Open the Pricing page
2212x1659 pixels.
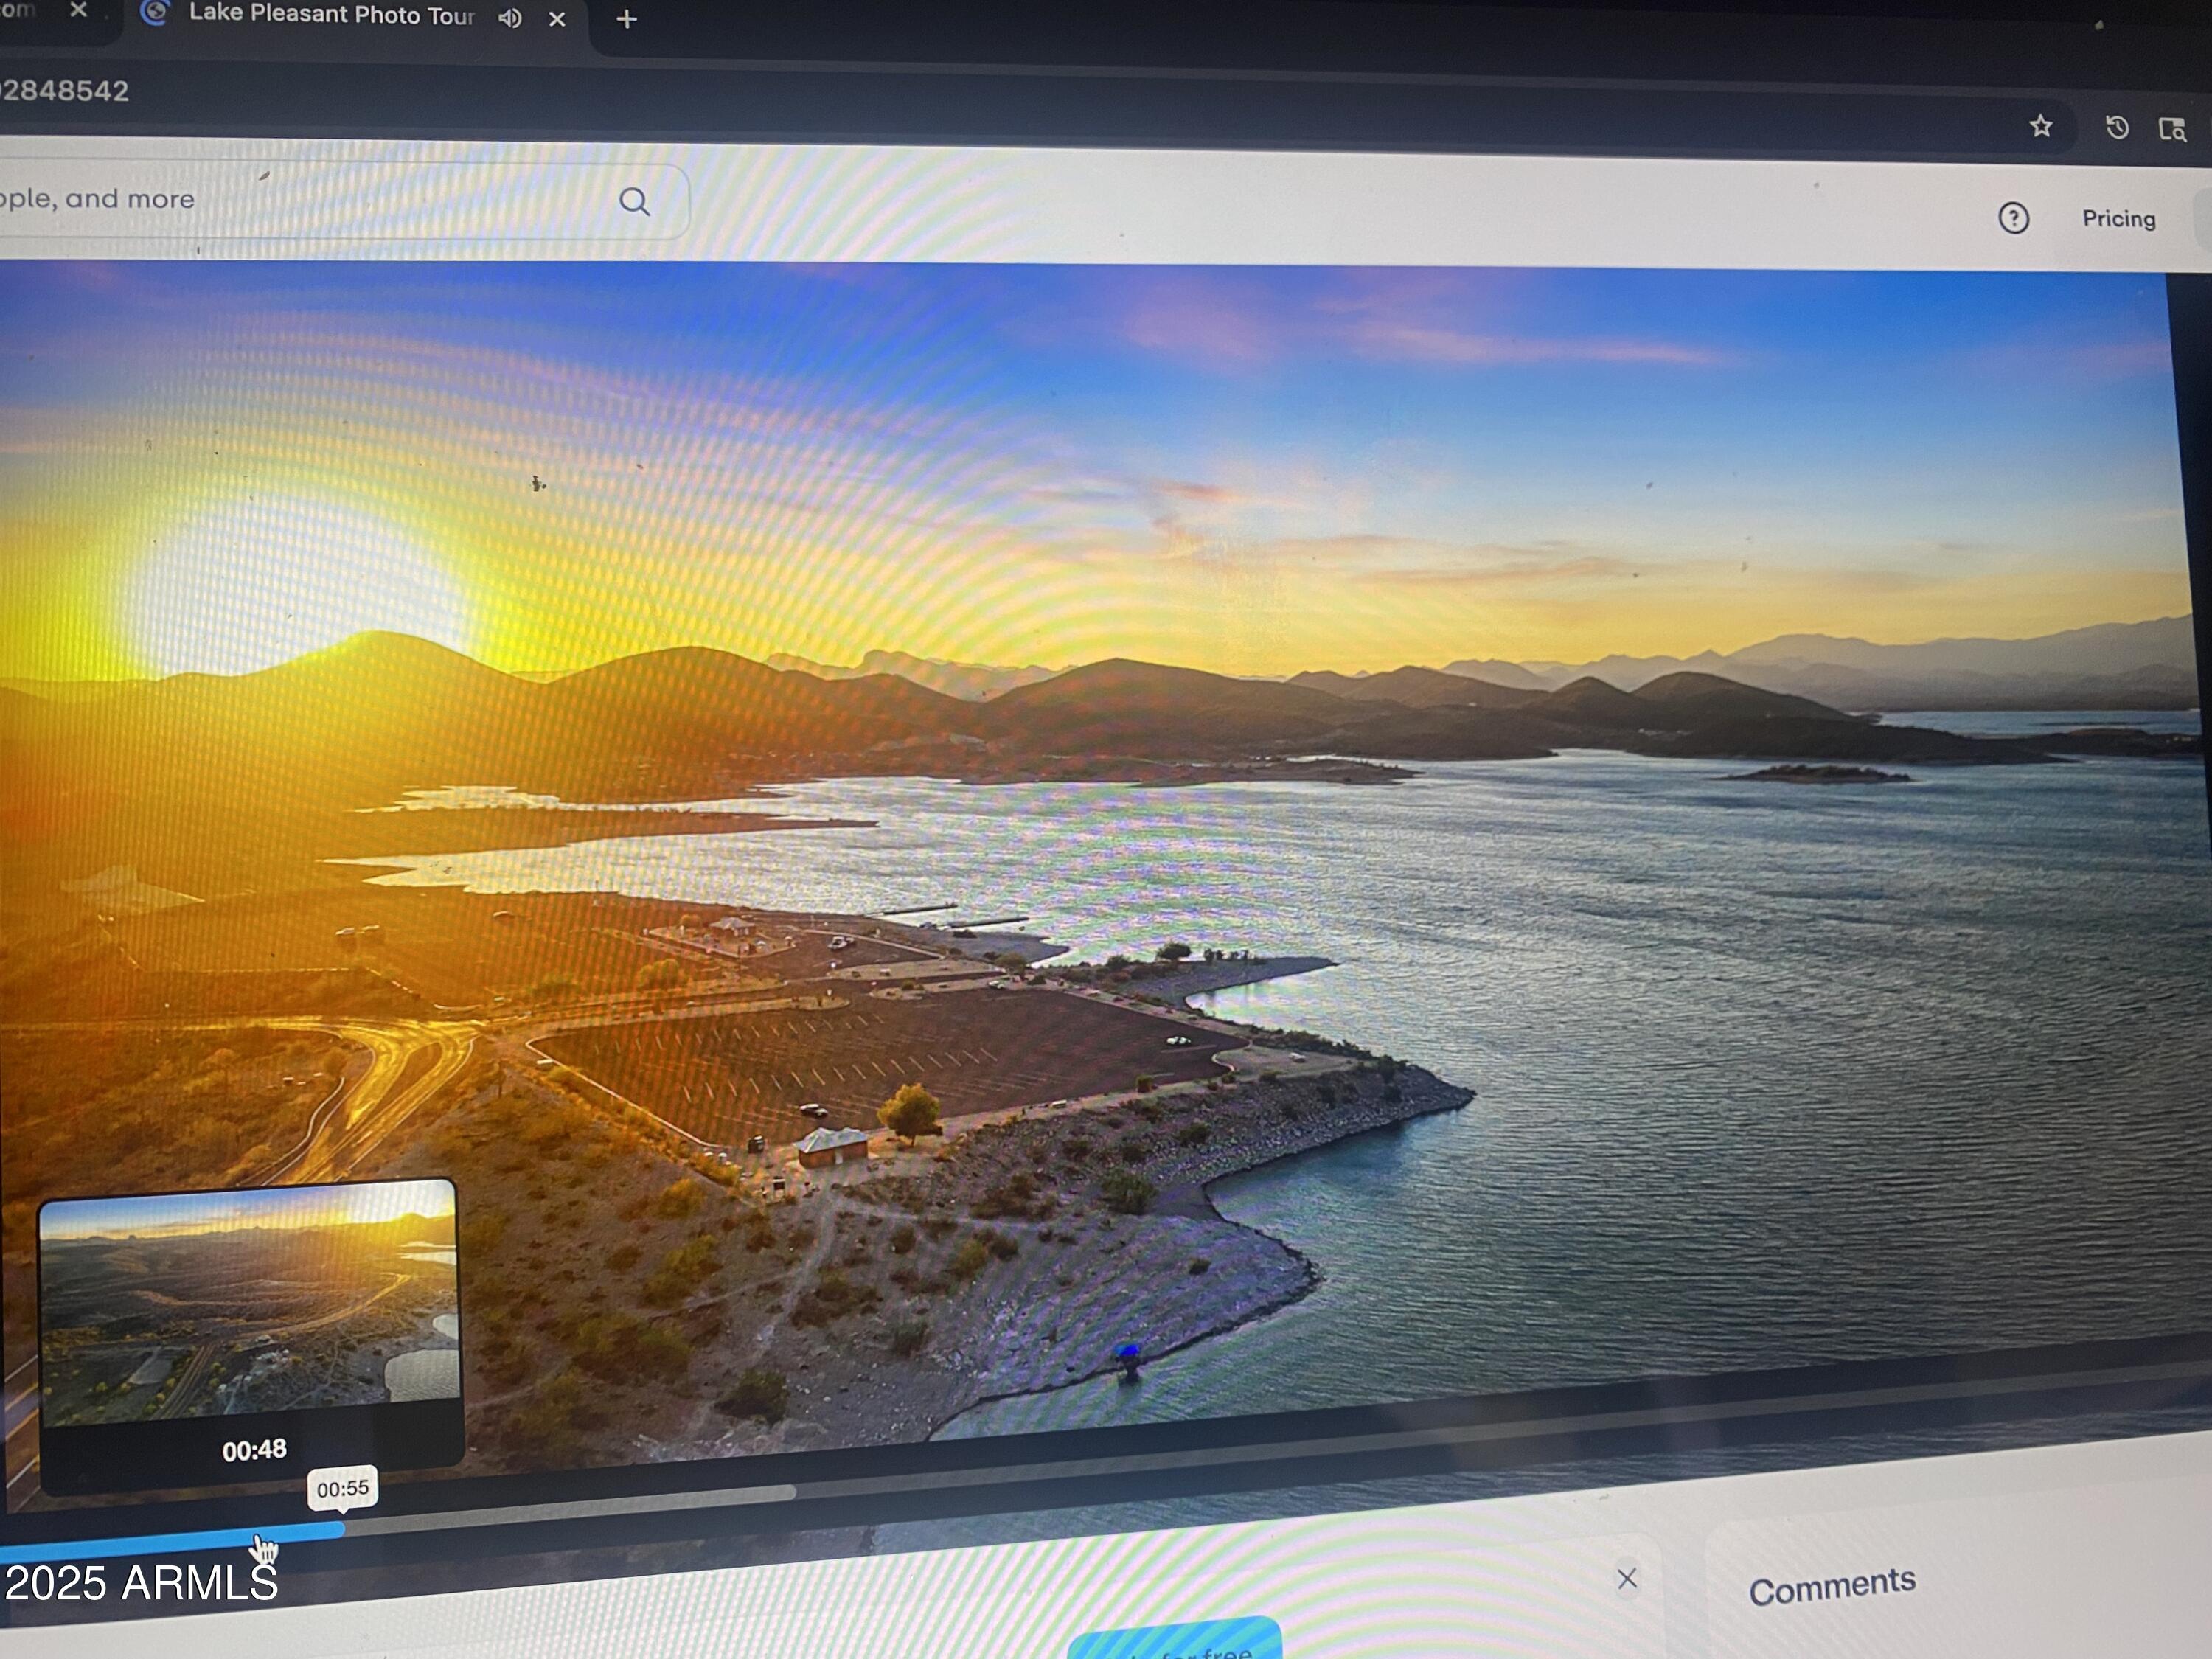[2118, 218]
